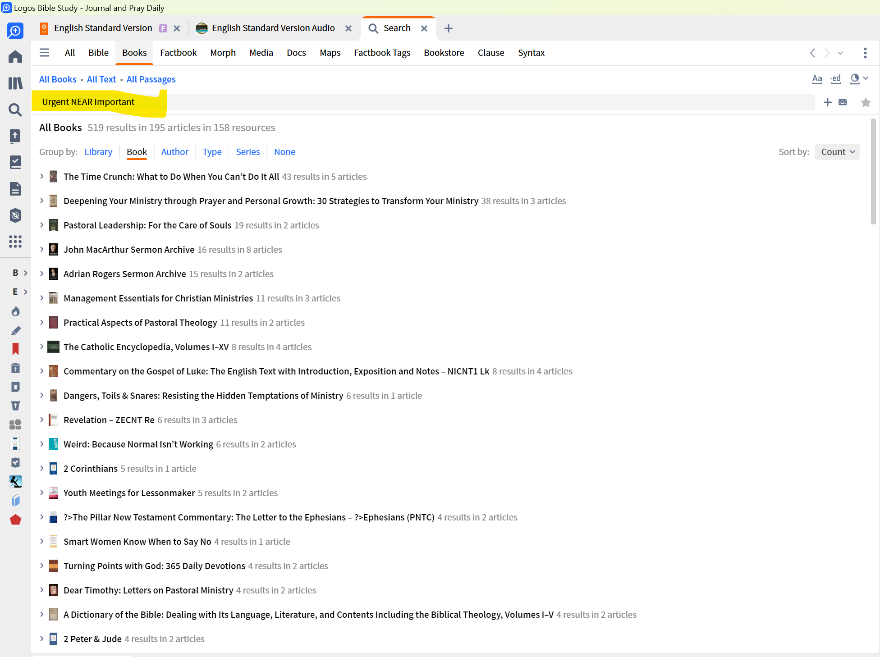Click the results vertical scrollbar
Viewport: 880px width, 657px height.
pos(873,171)
